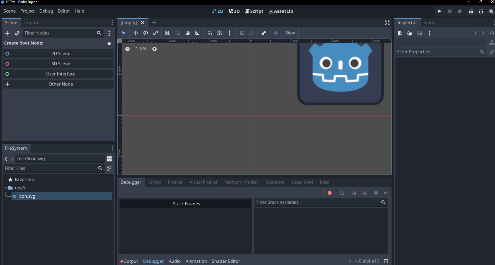This screenshot has height=265, width=495.
Task: Save the current resource in the Inspector
Action: click(420, 33)
